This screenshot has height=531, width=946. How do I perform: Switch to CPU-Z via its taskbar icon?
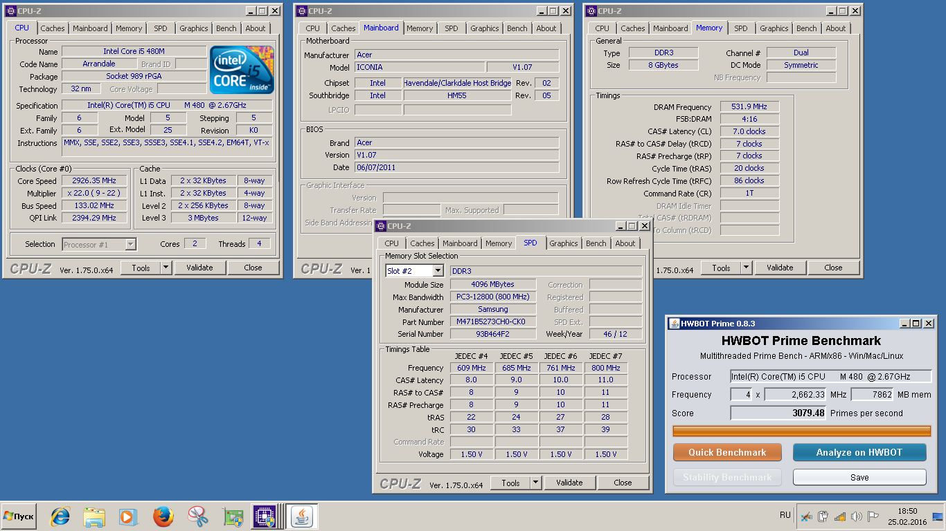point(265,516)
